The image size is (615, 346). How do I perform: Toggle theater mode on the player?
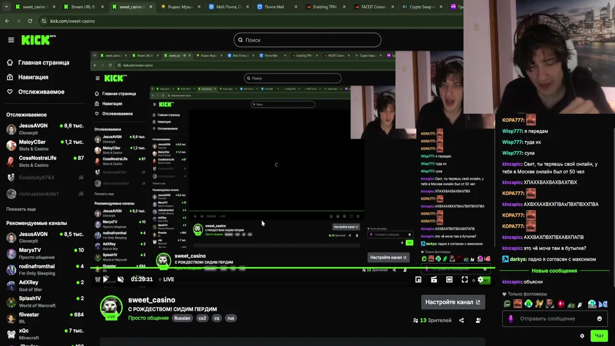[x=449, y=280]
